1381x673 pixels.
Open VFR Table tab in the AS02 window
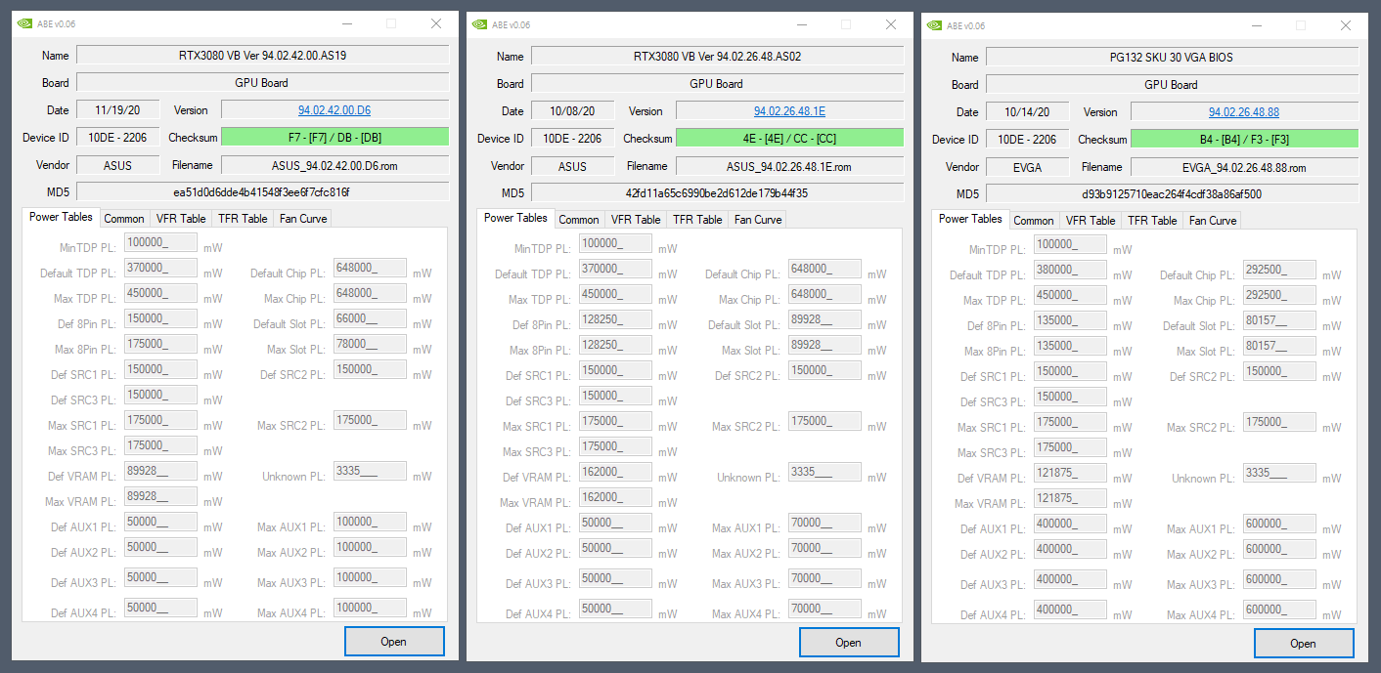coord(636,220)
